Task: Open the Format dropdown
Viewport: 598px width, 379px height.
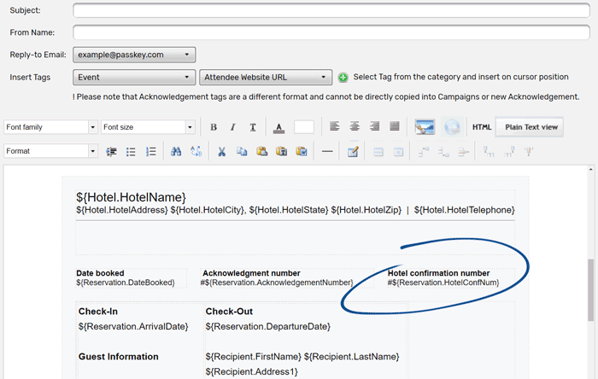Action: (x=50, y=151)
